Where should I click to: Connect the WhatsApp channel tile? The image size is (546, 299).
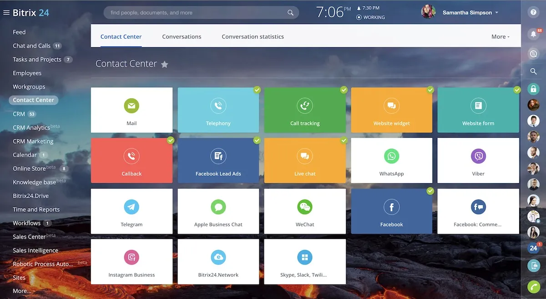(x=392, y=160)
